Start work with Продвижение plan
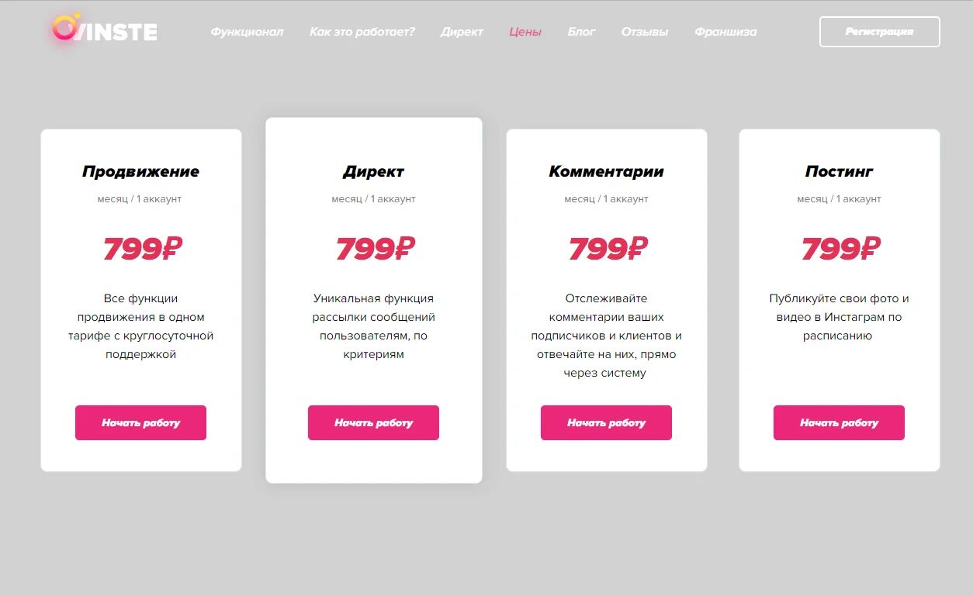The image size is (973, 596). point(140,422)
